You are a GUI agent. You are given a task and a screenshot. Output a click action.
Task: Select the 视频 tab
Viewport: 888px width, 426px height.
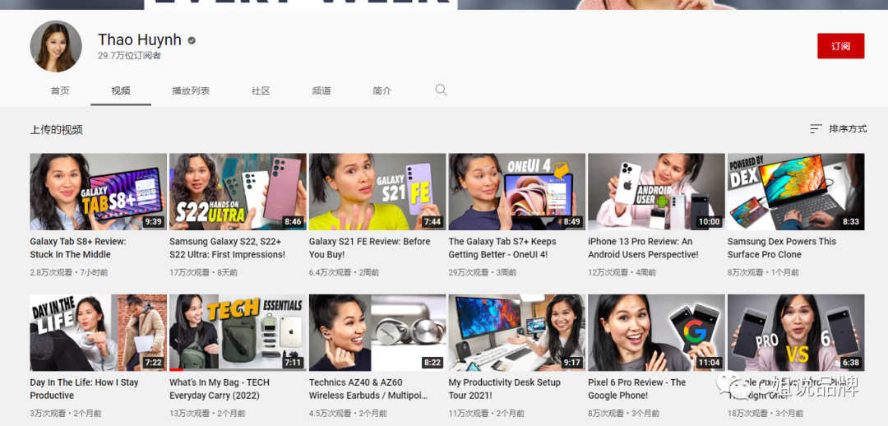(121, 90)
